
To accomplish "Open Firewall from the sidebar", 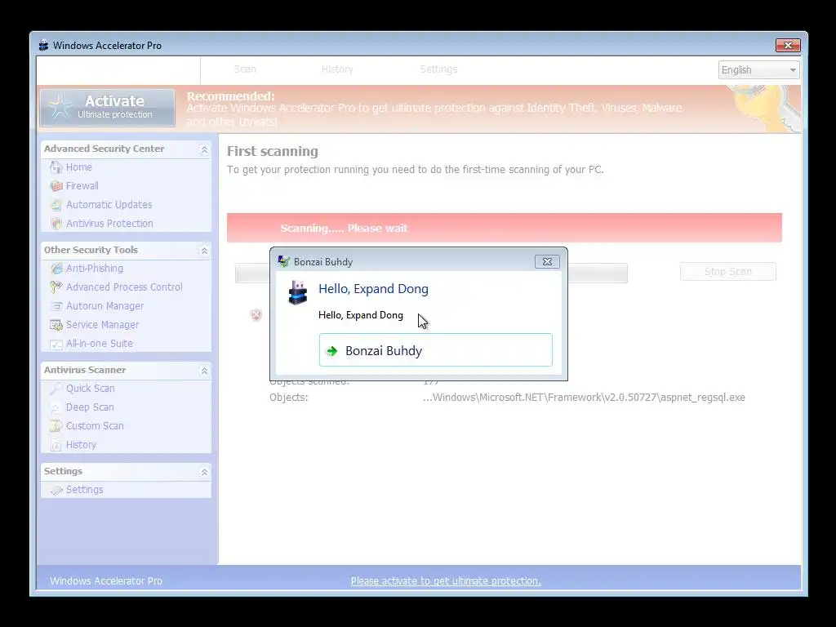I will coord(82,186).
